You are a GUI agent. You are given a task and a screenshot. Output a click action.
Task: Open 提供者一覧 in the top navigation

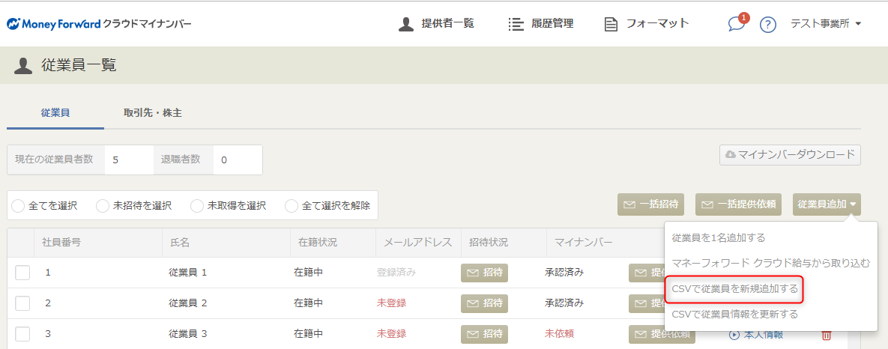[x=436, y=24]
